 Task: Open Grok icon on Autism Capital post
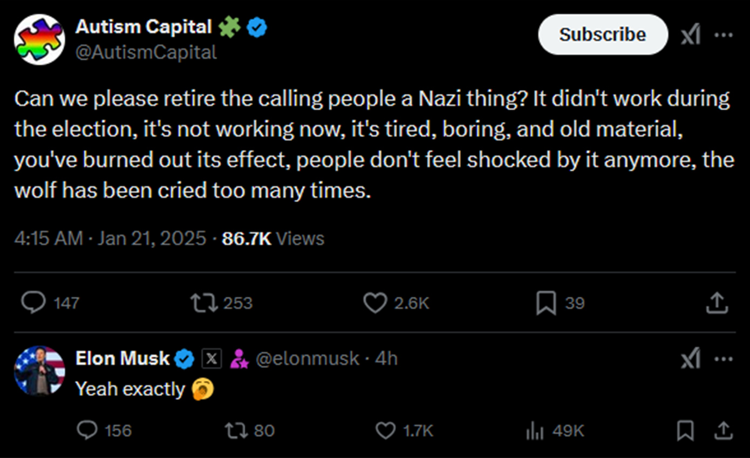(x=691, y=36)
